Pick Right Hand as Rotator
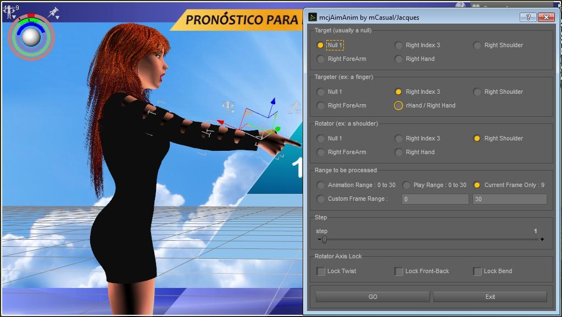Screen dimensions: 562x317 [398, 152]
